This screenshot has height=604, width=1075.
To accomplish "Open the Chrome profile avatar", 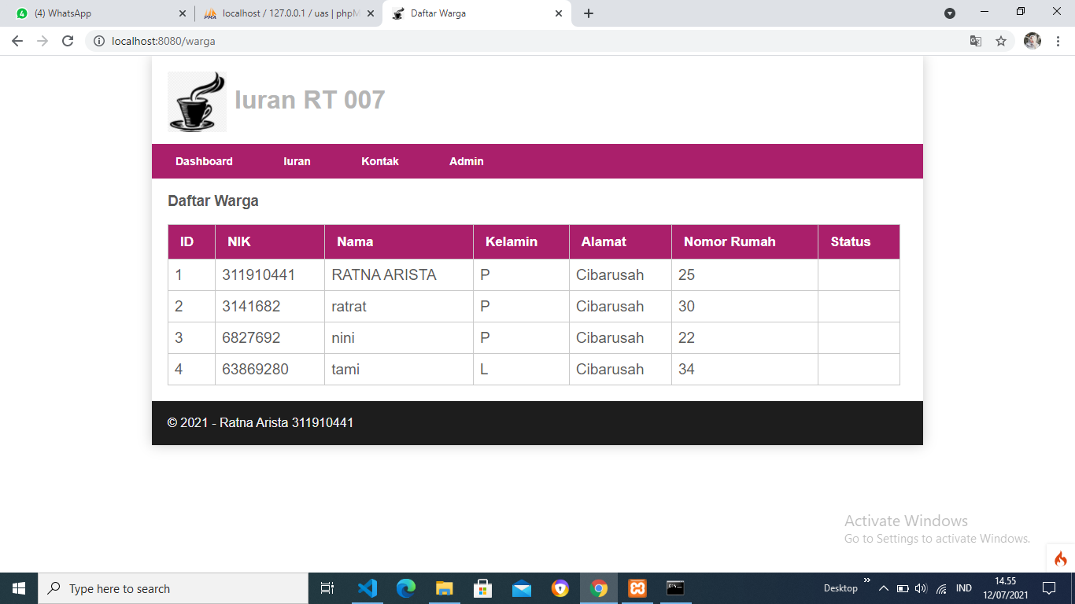I will (x=1032, y=40).
